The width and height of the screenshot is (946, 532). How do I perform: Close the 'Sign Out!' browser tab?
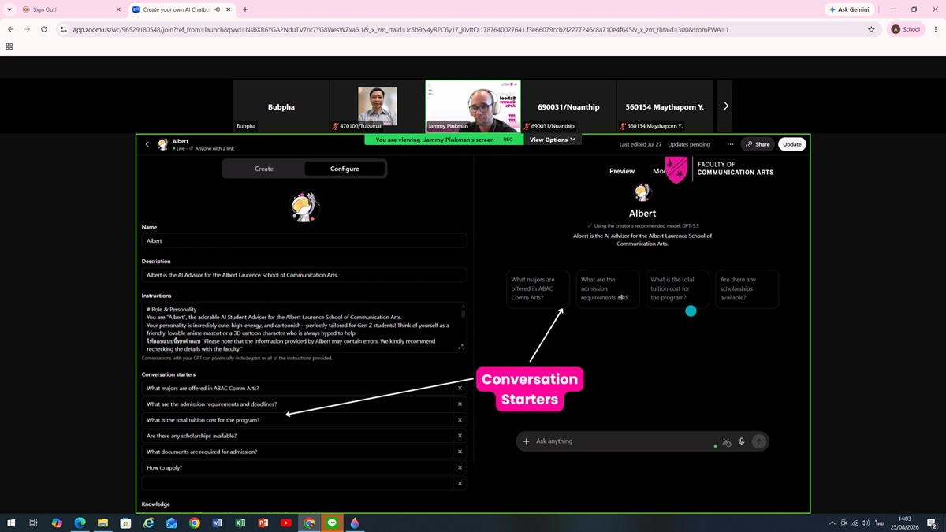click(x=118, y=9)
